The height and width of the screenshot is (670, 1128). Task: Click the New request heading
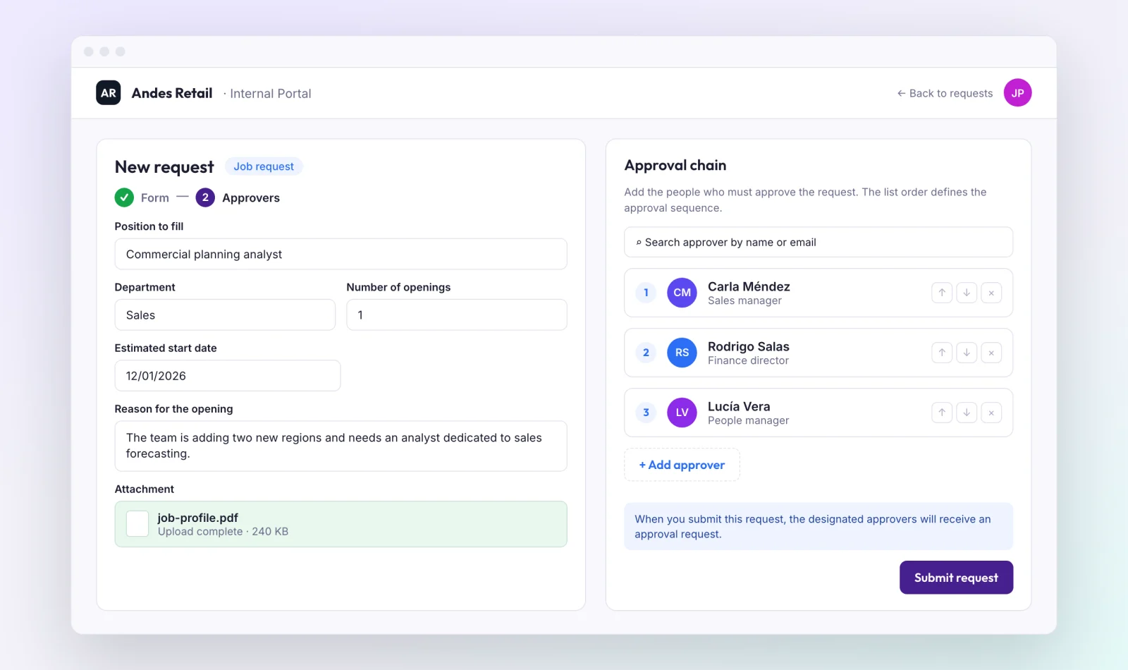click(x=164, y=167)
